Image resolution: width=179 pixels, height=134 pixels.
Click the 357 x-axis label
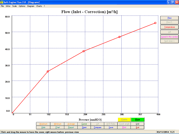tap(140, 114)
